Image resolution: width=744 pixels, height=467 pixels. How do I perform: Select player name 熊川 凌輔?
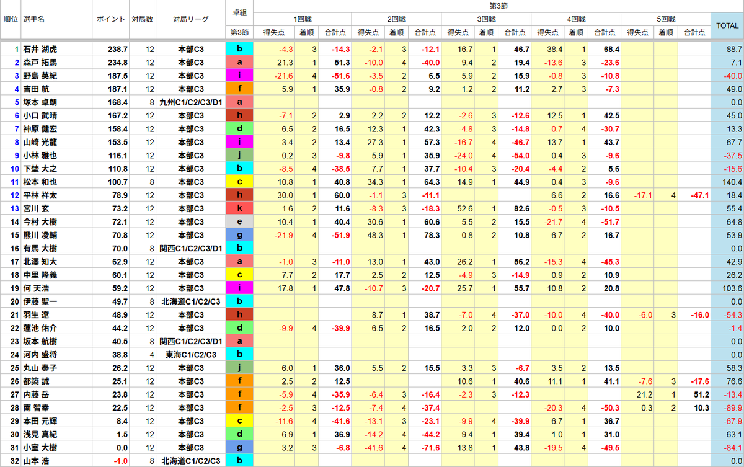(x=39, y=235)
